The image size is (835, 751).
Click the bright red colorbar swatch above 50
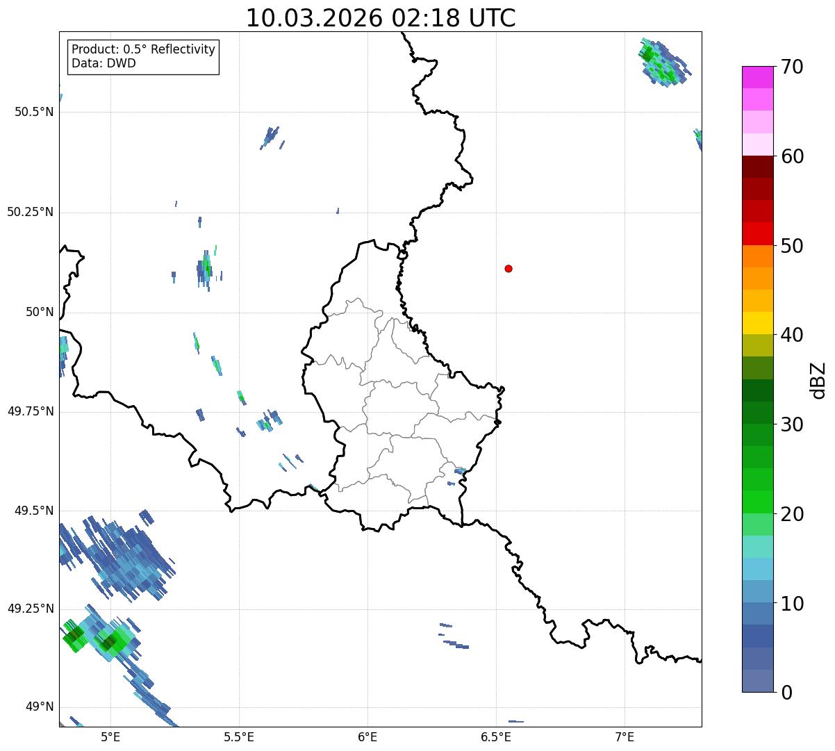click(757, 234)
